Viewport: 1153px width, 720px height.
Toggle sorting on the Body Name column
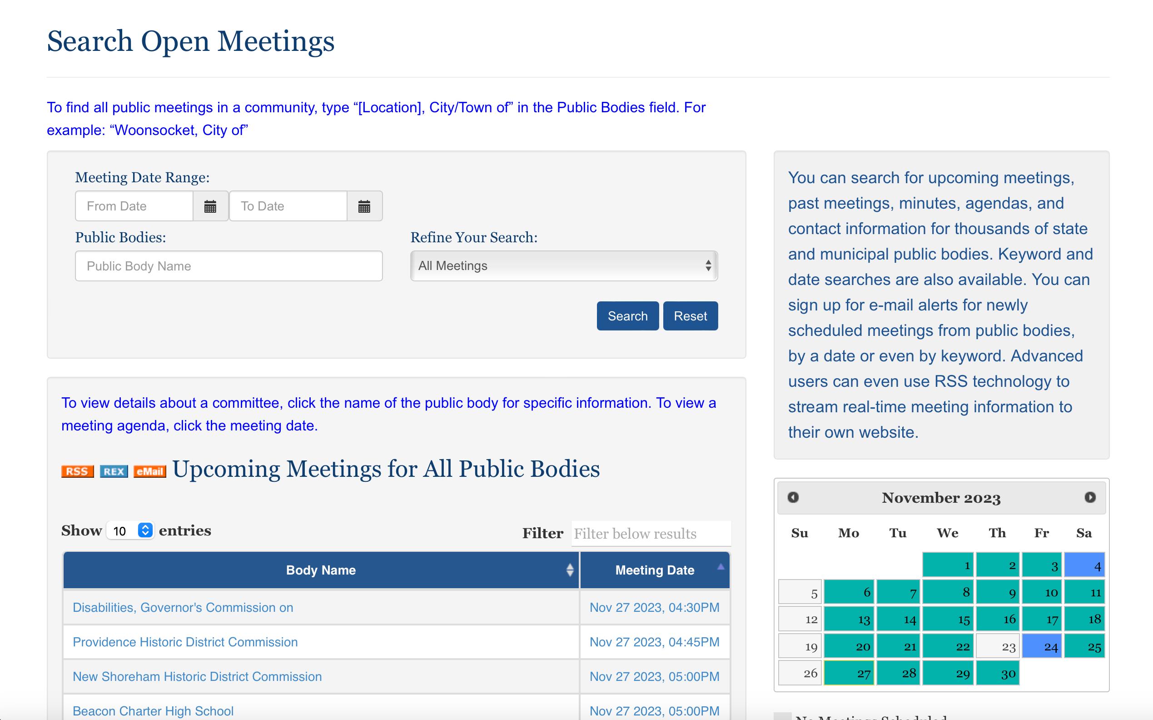pos(570,570)
